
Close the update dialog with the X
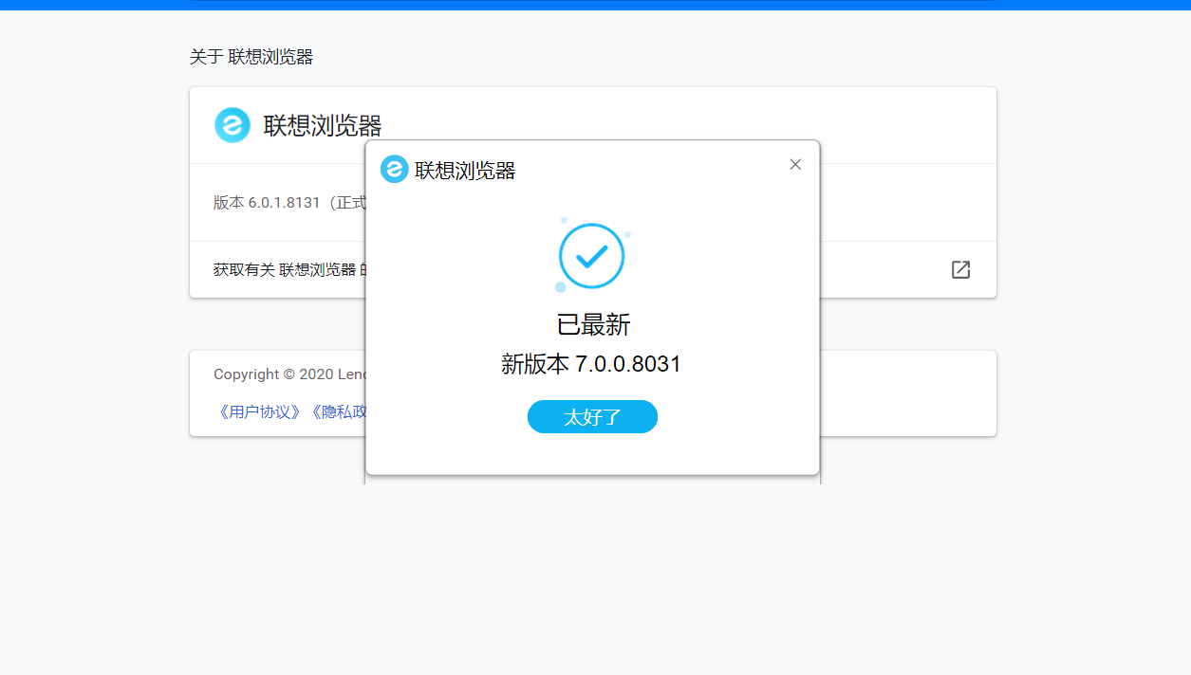(795, 164)
